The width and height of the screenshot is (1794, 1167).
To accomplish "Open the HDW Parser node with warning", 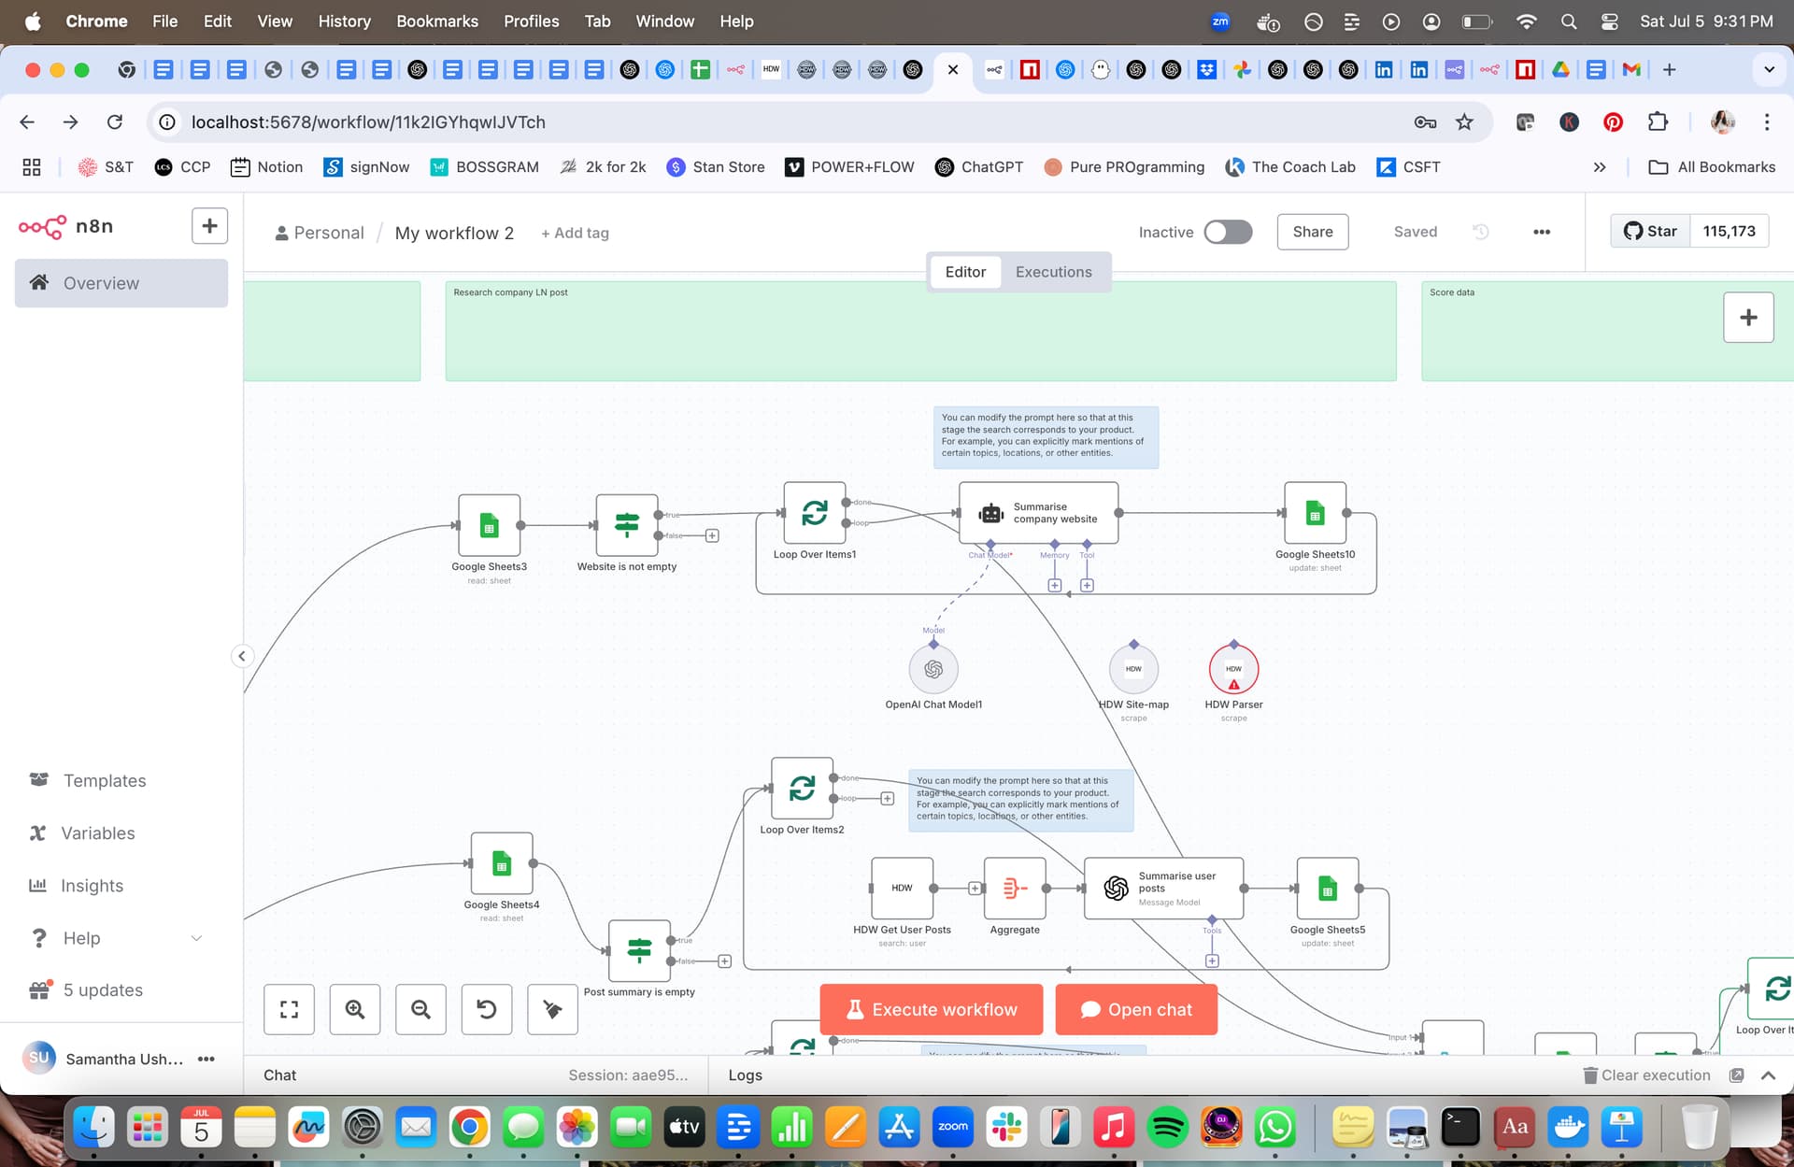I will pos(1233,669).
